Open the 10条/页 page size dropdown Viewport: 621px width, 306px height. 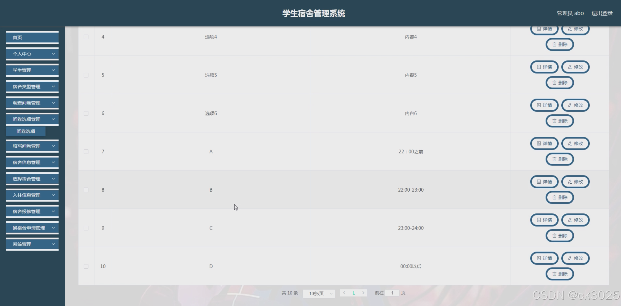click(319, 293)
